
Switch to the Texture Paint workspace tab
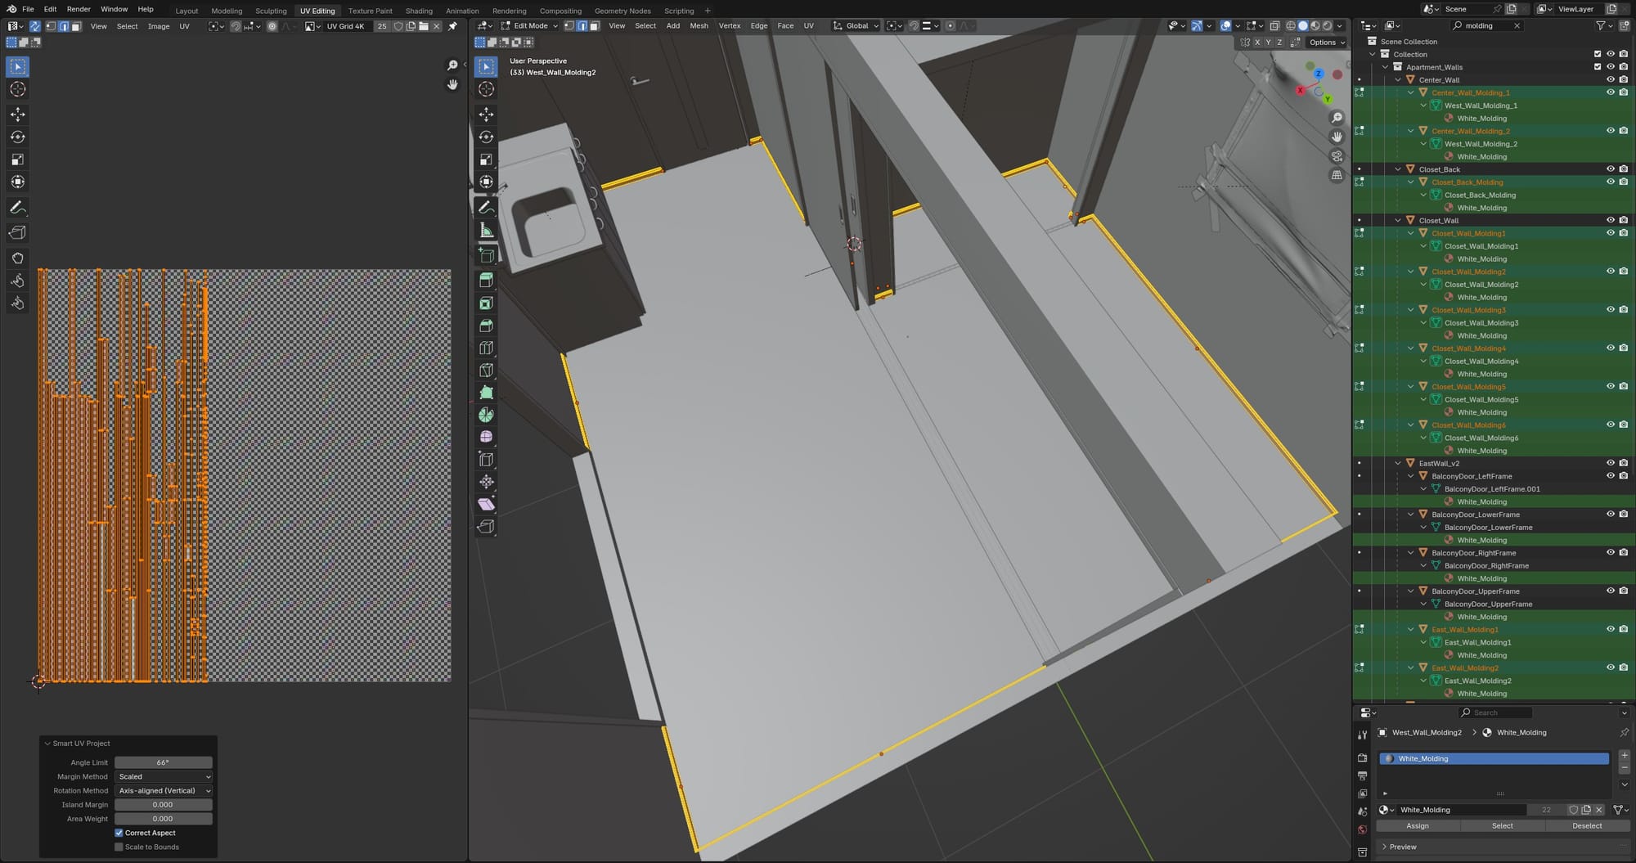[x=371, y=11]
